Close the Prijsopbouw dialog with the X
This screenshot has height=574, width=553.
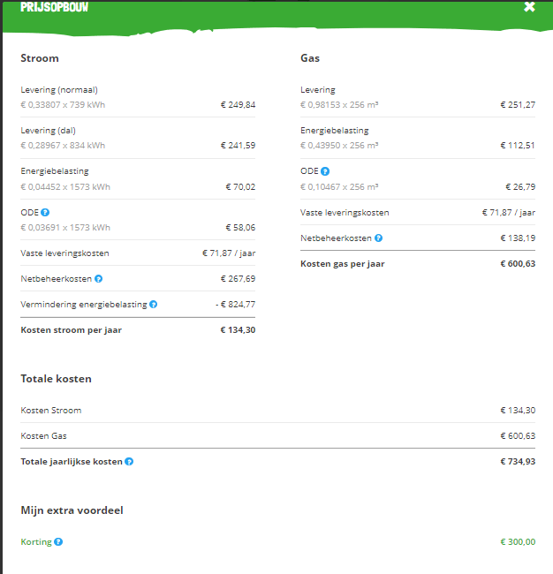tap(529, 6)
